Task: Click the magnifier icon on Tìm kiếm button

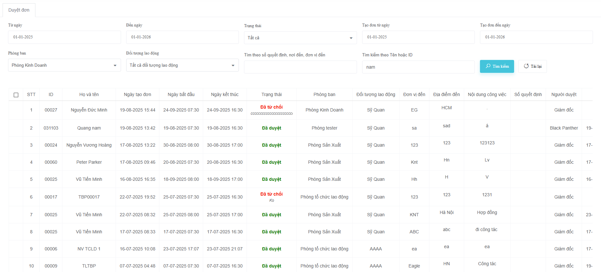Action: [x=488, y=66]
